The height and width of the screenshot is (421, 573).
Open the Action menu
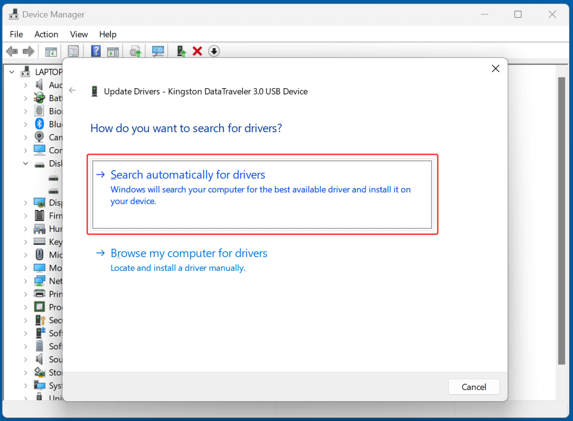click(46, 34)
